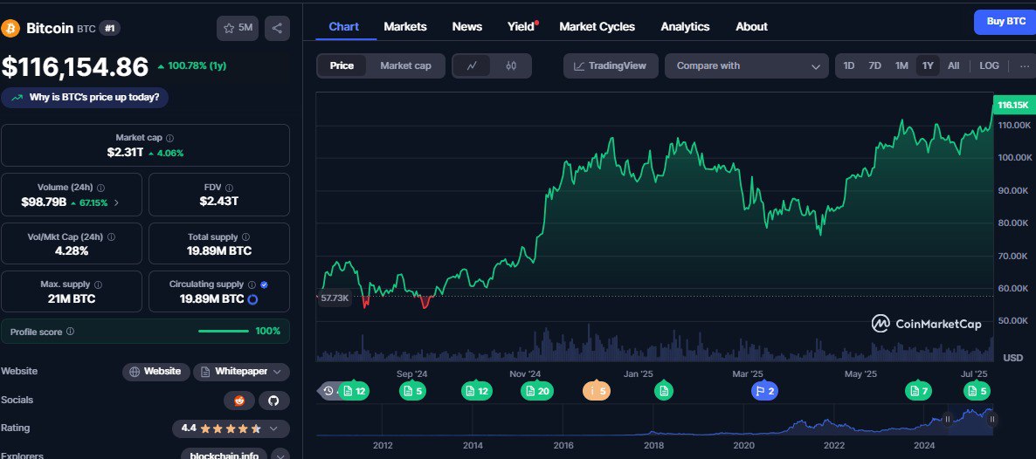Open blockchain.info explorer link

coord(224,456)
